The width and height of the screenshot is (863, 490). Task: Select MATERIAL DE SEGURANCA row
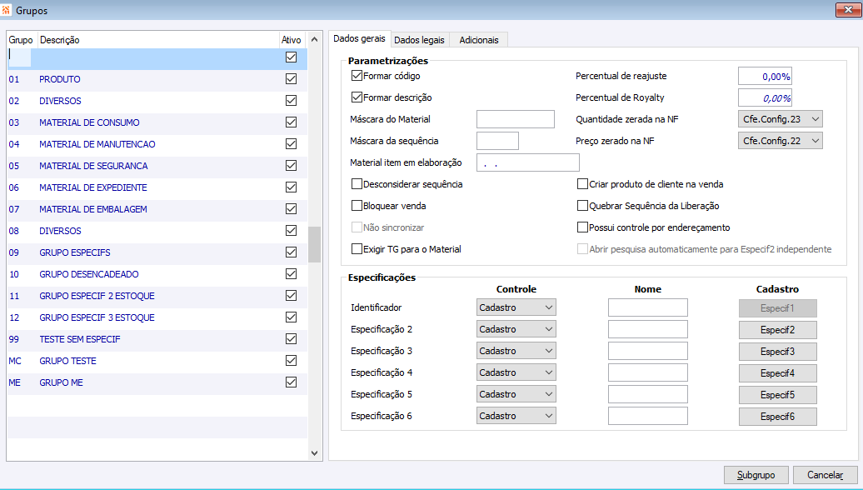coord(157,166)
